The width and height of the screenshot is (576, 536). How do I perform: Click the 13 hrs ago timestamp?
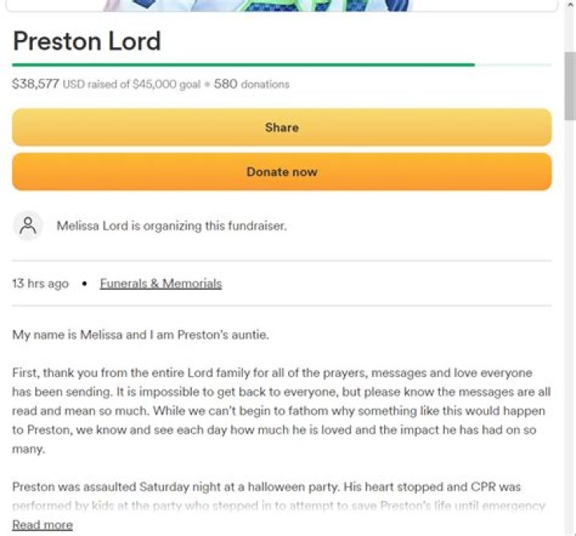click(40, 284)
